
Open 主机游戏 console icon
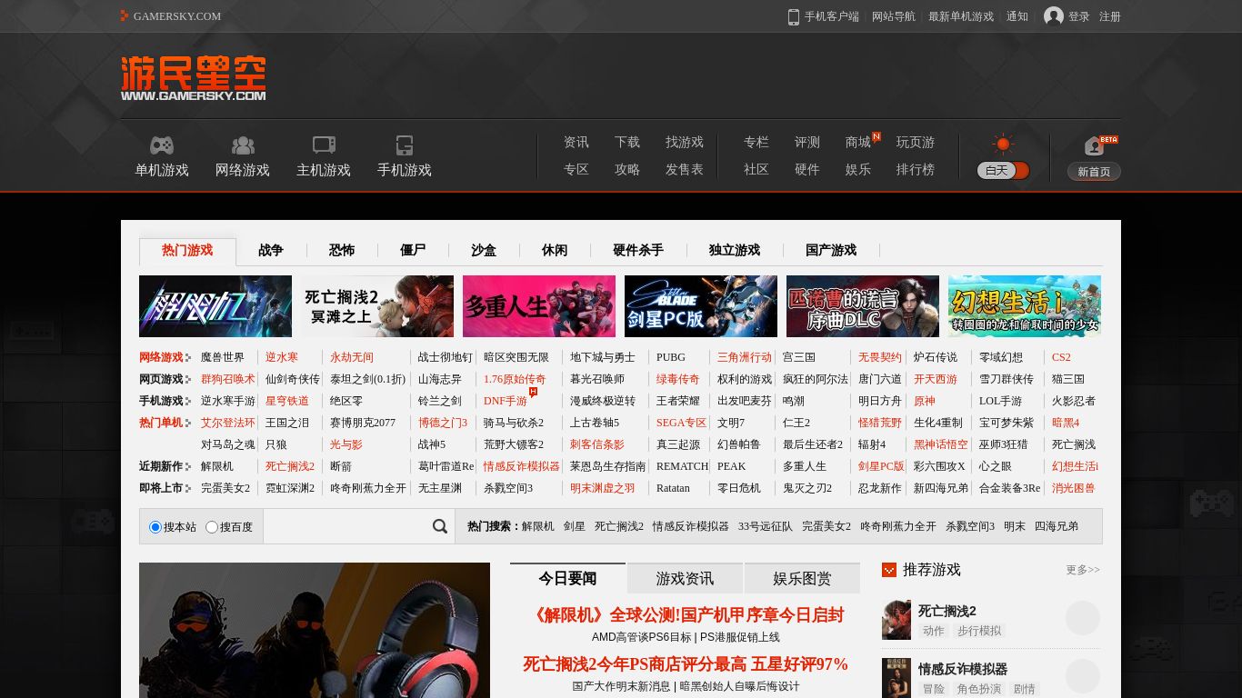(x=324, y=145)
